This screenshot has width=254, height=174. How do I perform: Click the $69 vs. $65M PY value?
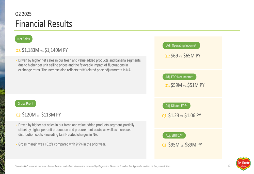pos(185,56)
